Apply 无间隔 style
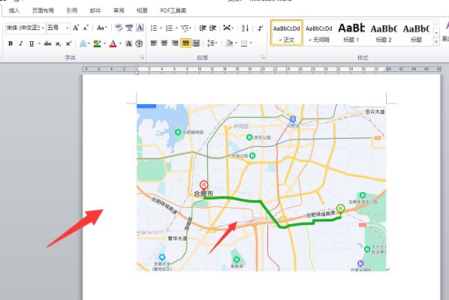 318,32
